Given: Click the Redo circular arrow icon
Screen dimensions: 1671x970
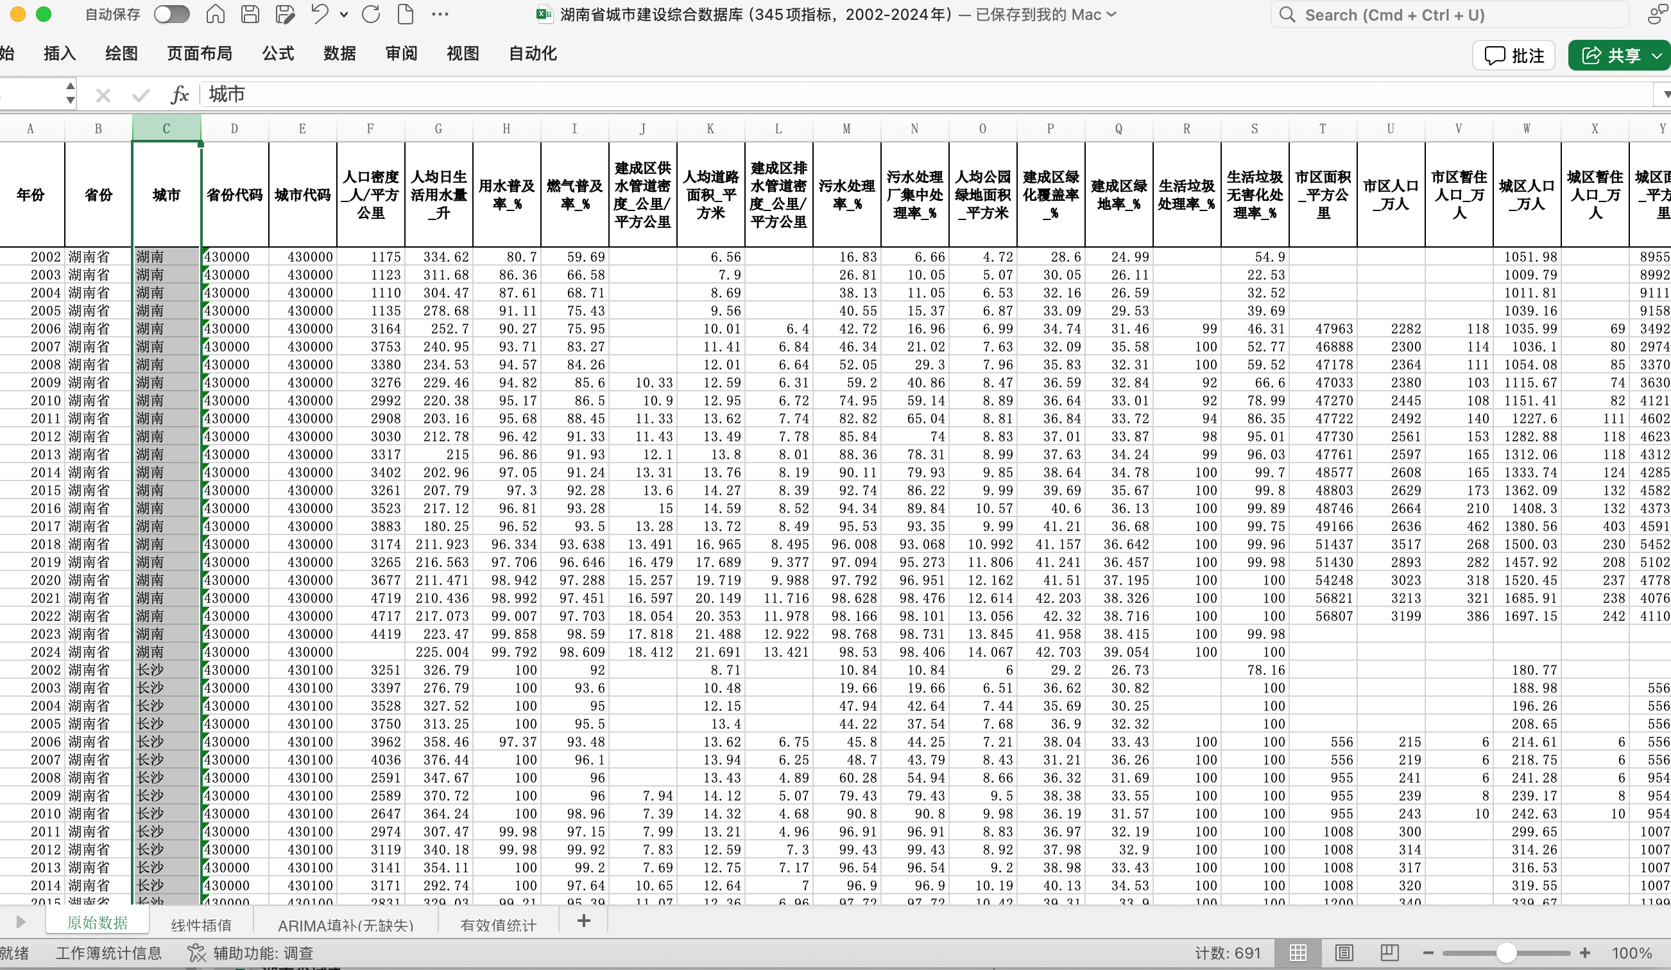Looking at the screenshot, I should (371, 14).
